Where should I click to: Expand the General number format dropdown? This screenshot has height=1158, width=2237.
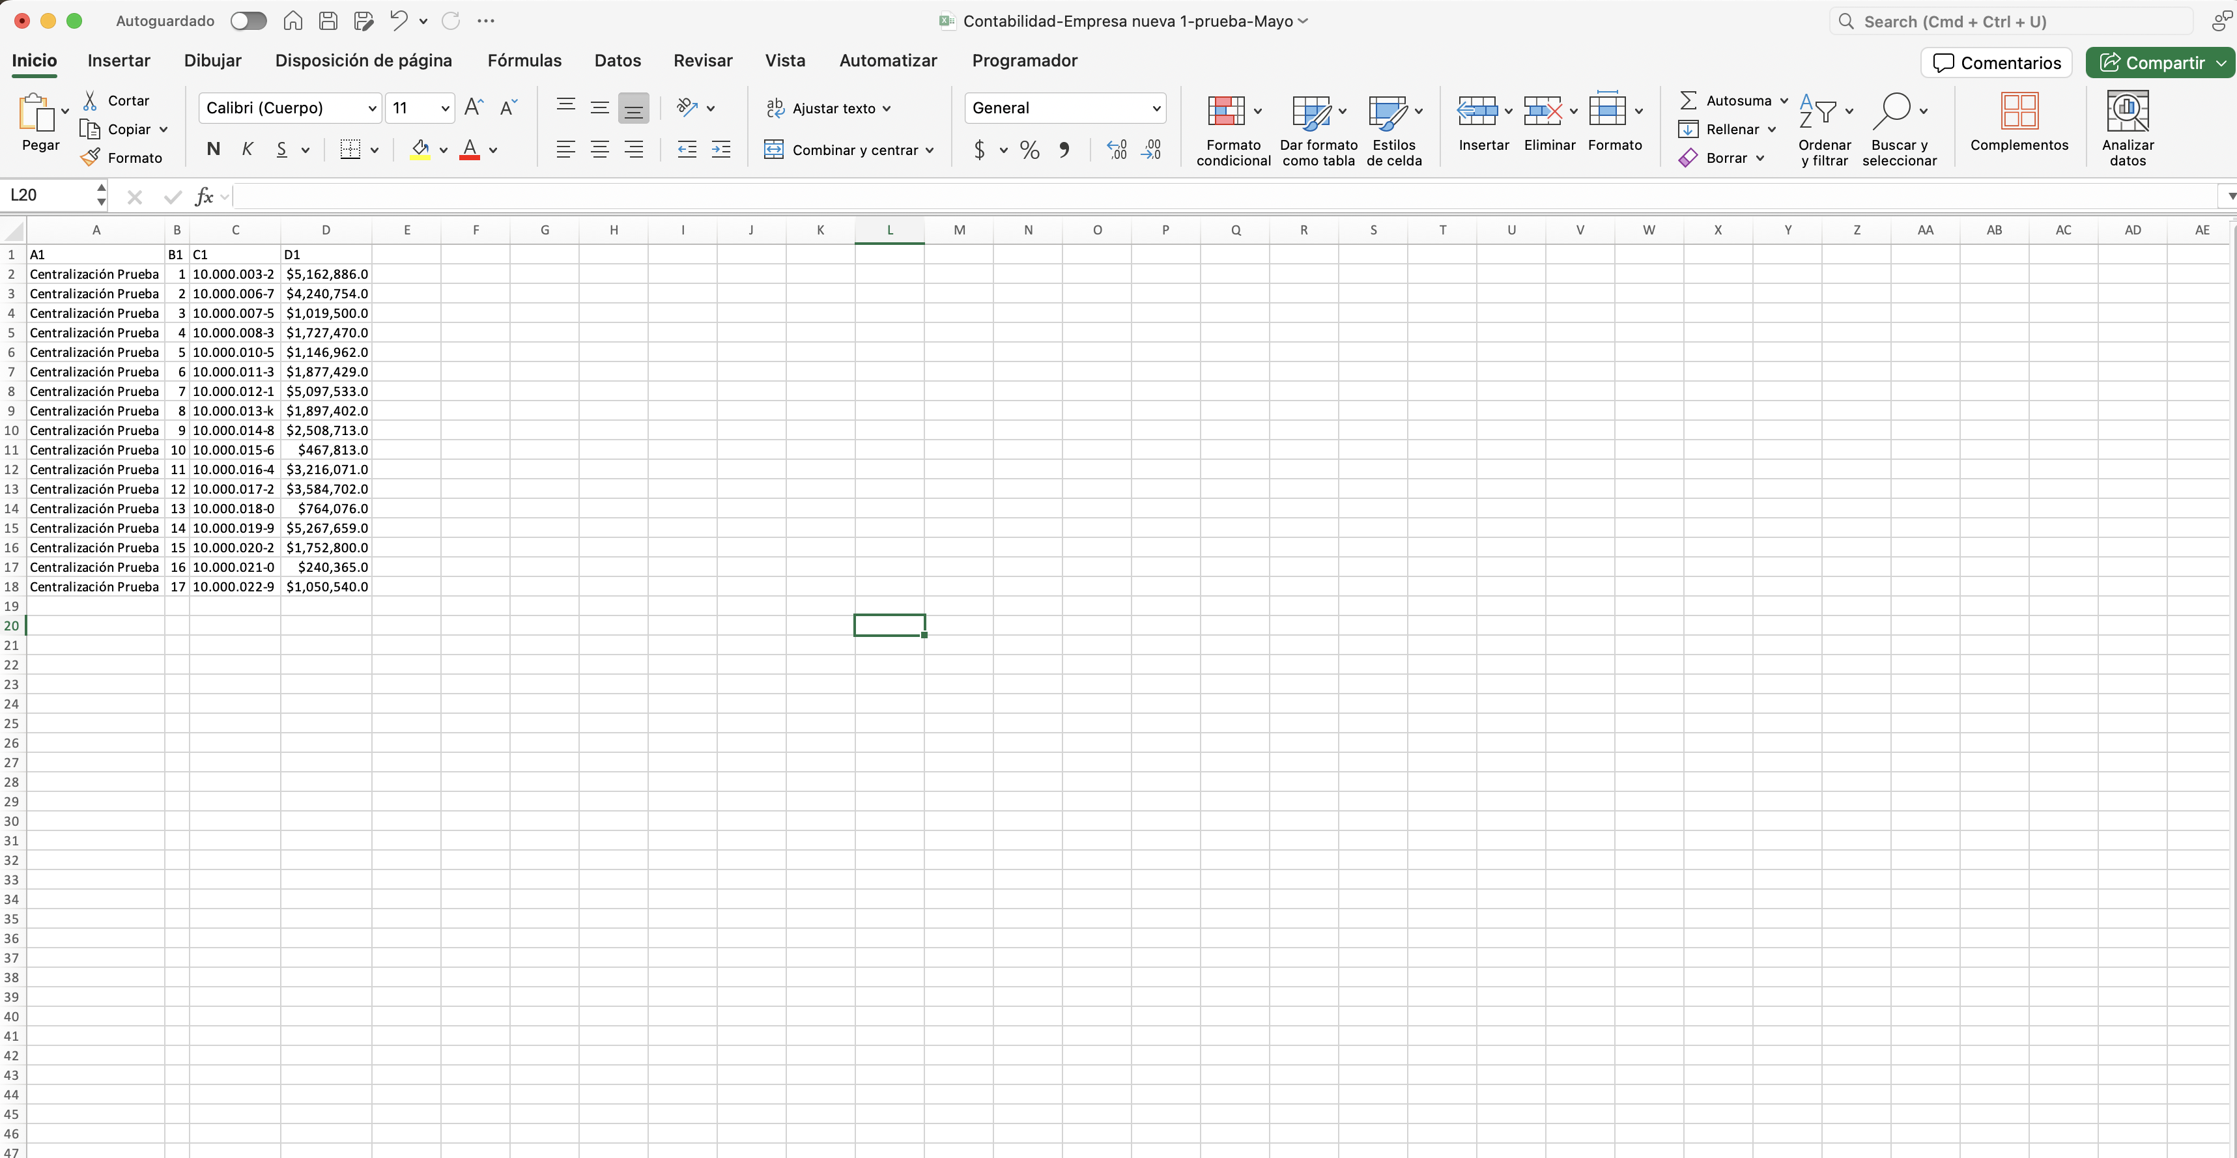coord(1156,109)
